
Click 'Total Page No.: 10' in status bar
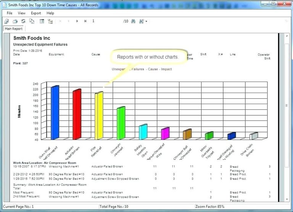pos(114,207)
